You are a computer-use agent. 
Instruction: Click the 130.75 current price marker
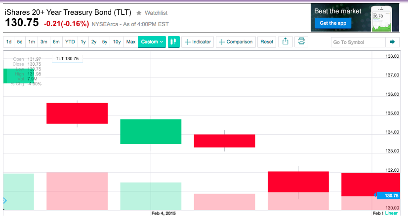[388, 195]
